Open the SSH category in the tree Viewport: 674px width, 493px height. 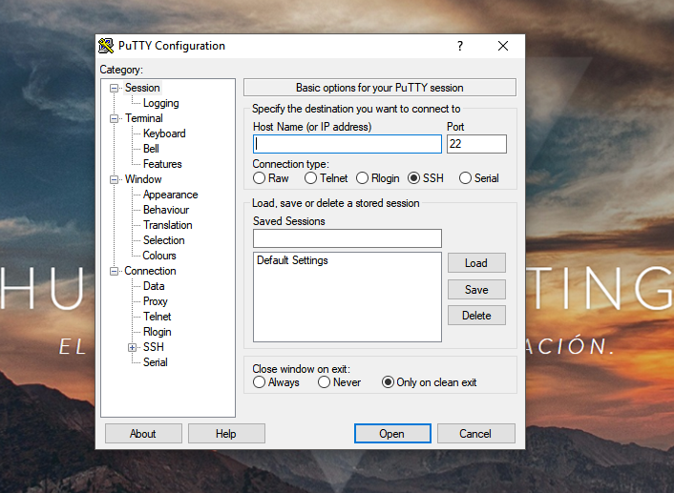coord(153,347)
